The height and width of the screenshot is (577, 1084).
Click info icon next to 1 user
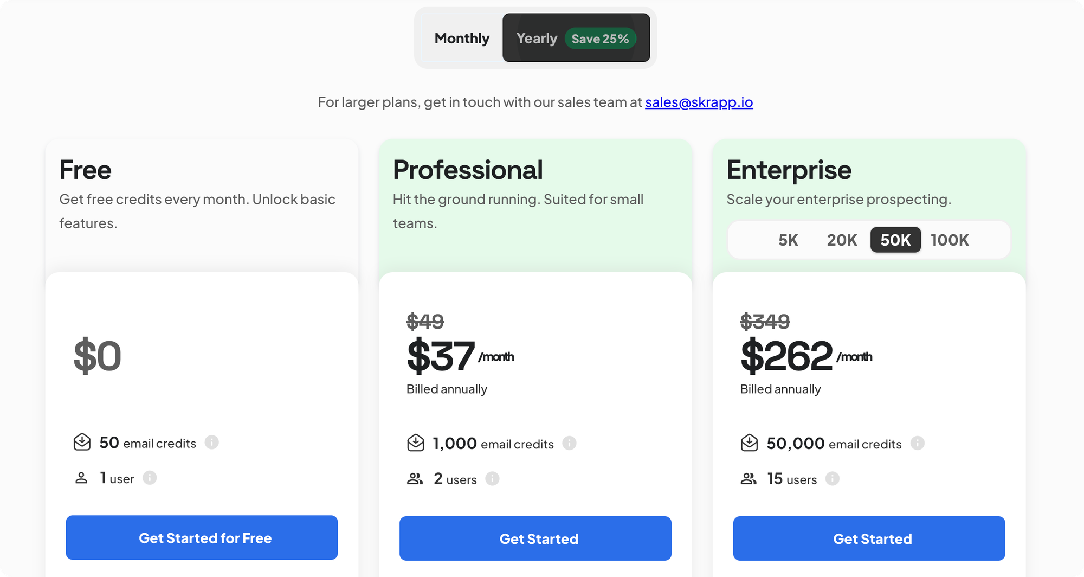point(150,478)
